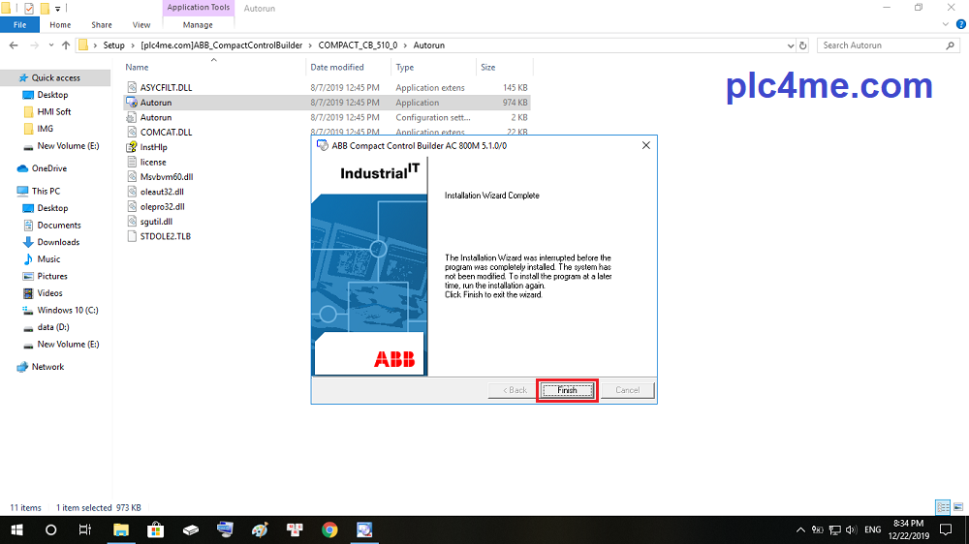Open Microsoft Store from the taskbar

point(155,529)
